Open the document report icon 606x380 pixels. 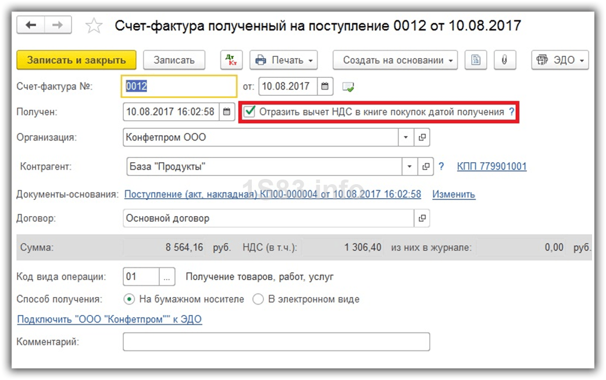point(476,60)
